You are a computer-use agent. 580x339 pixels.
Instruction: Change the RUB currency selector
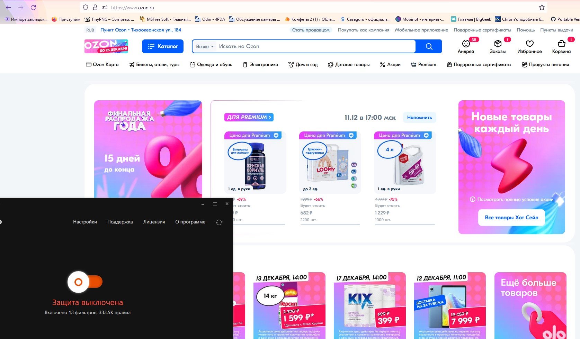click(x=90, y=30)
